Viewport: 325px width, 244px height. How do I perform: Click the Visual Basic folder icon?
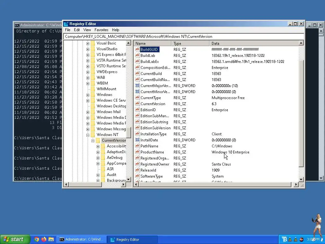click(93, 43)
